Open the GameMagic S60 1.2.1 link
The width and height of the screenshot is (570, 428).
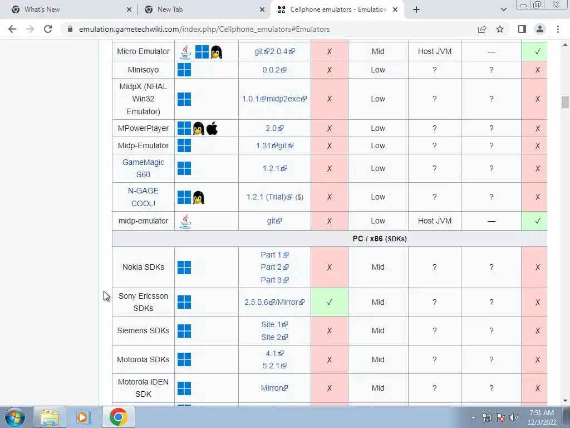(275, 168)
